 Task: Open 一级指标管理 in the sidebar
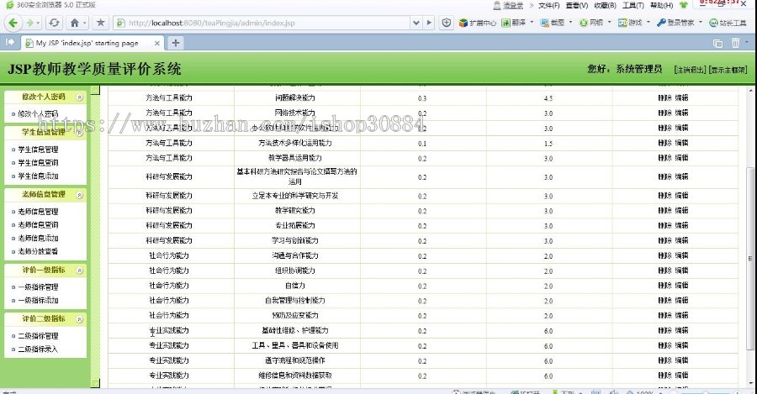coord(38,287)
